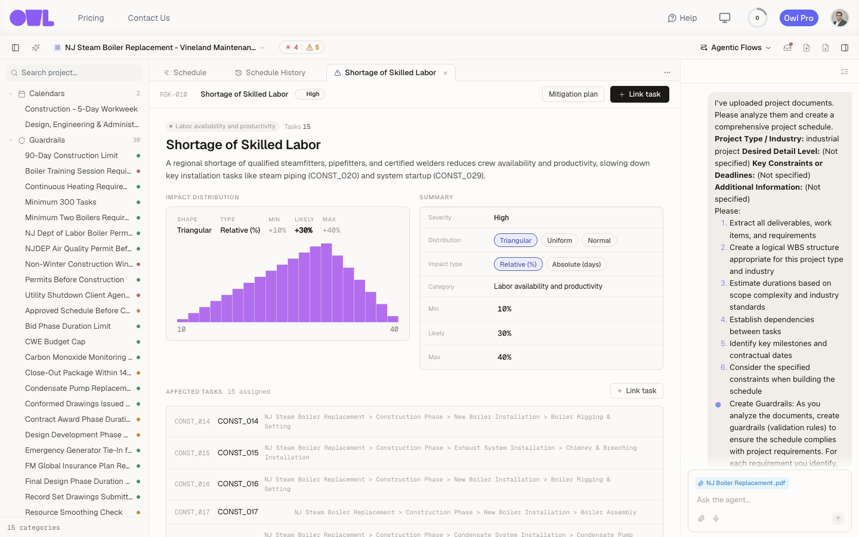Select the Shortage of Skilled Labor tab
The height and width of the screenshot is (537, 859).
click(391, 73)
